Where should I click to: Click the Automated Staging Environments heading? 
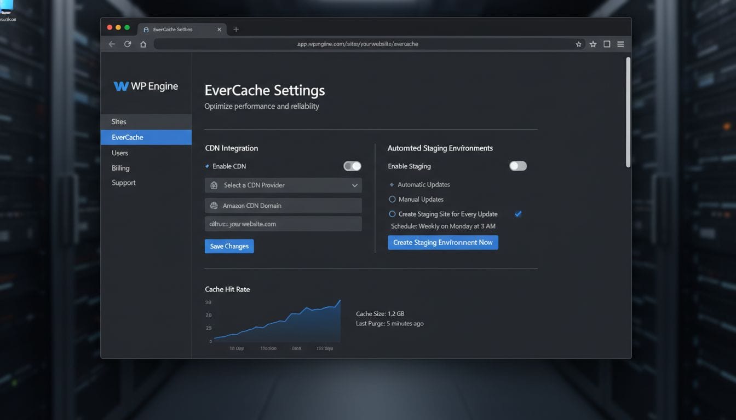(440, 148)
